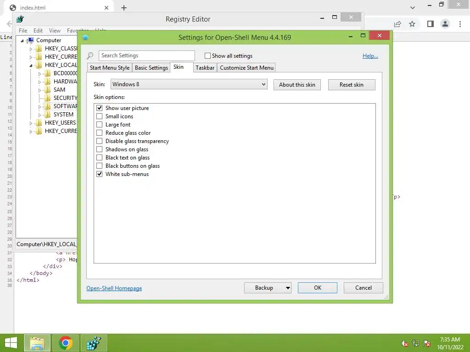Image resolution: width=470 pixels, height=352 pixels.
Task: Switch to Start Menu Style tab
Action: coord(110,68)
